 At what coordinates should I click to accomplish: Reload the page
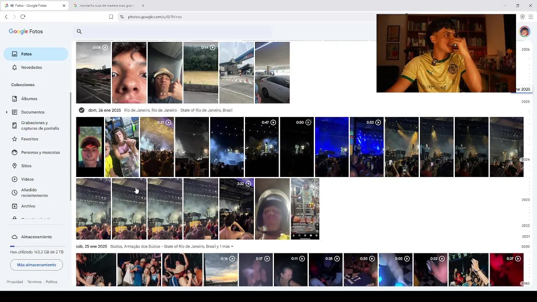tap(23, 17)
